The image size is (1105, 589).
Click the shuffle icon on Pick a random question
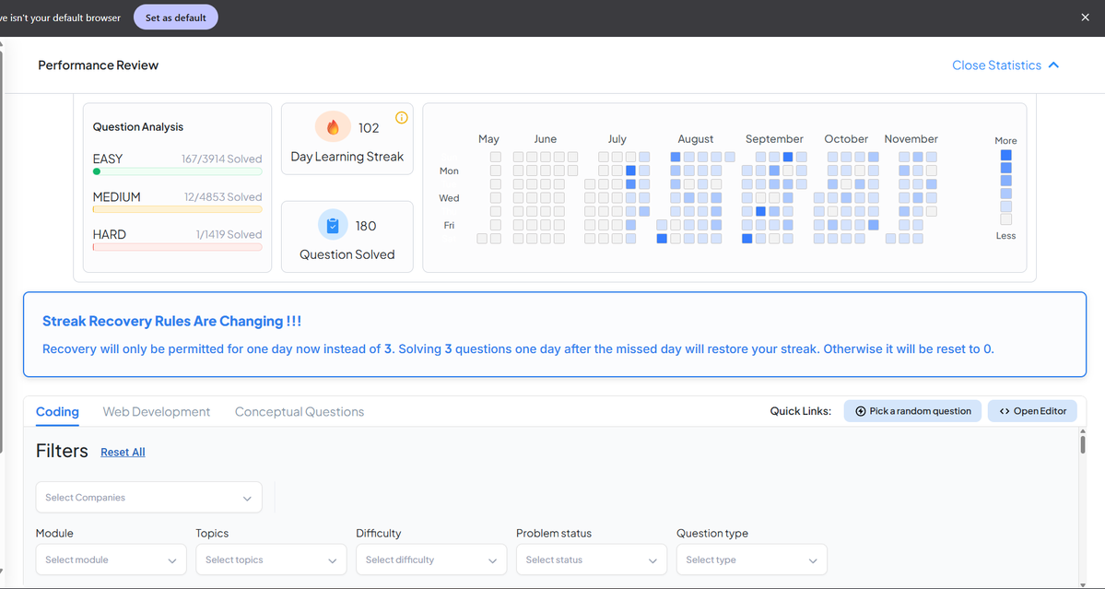(861, 410)
